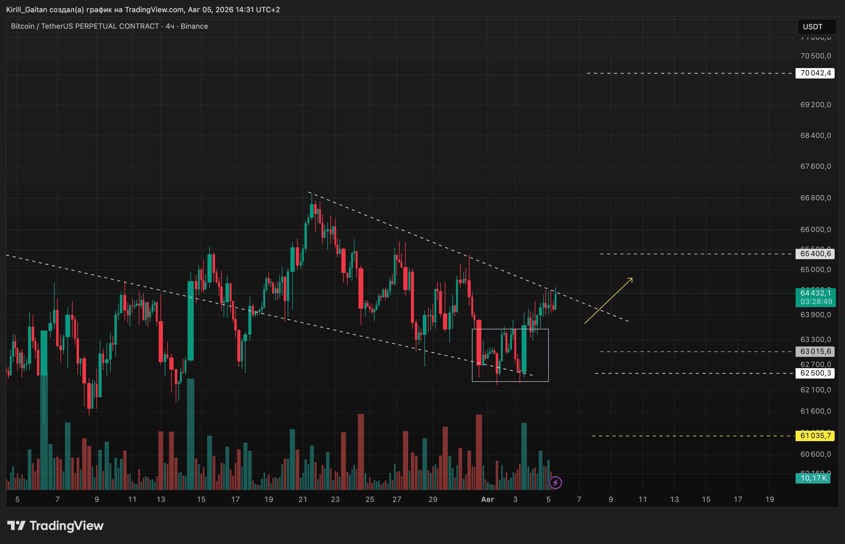Click the 61 600,0 price axis value

click(815, 411)
